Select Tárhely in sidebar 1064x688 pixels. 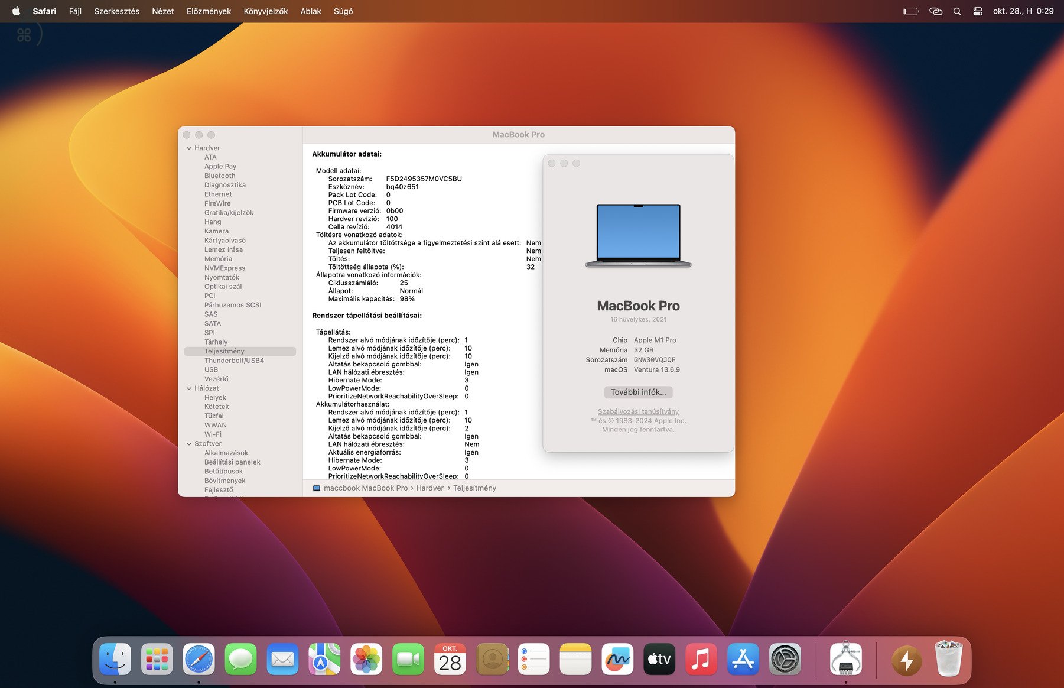click(216, 342)
